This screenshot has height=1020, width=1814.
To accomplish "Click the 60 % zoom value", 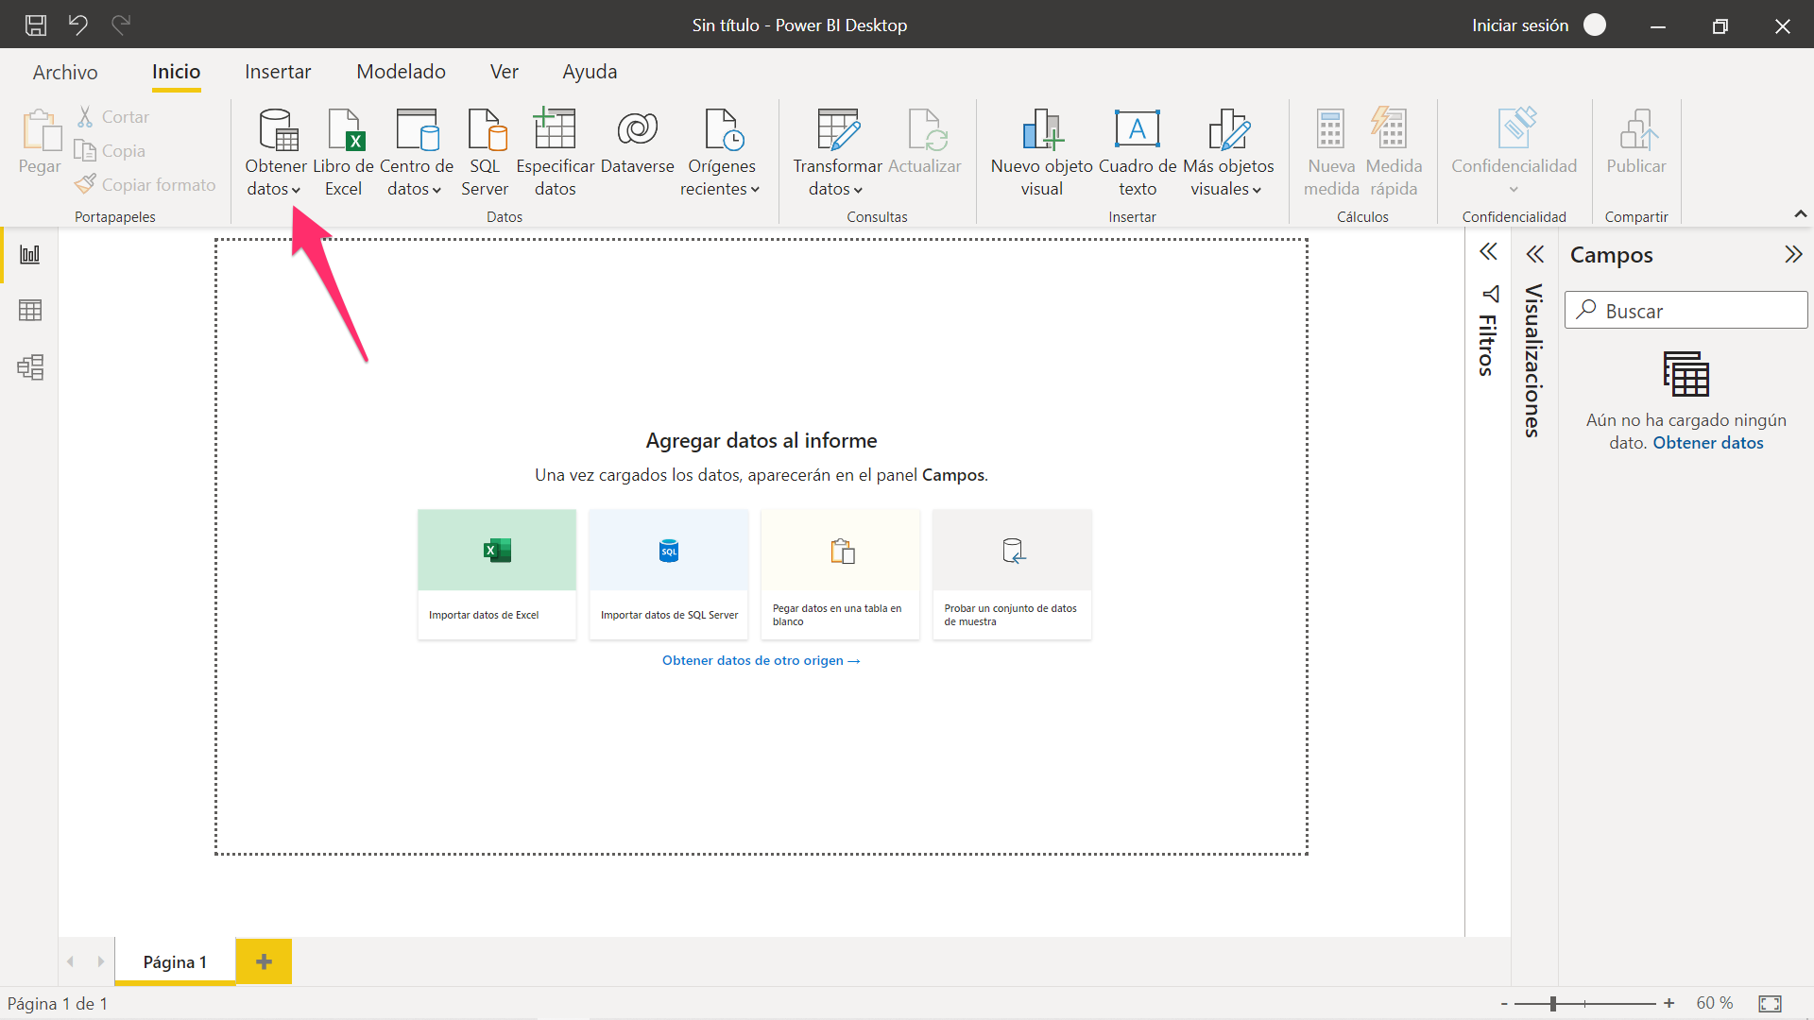I will [1715, 1003].
